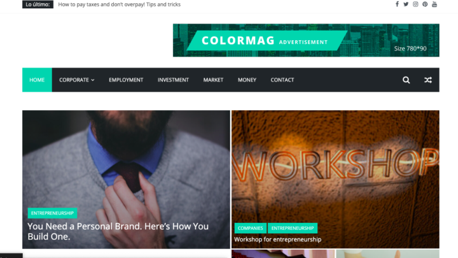The height and width of the screenshot is (258, 458).
Task: Open the latest news taxes headline
Action: (x=119, y=4)
